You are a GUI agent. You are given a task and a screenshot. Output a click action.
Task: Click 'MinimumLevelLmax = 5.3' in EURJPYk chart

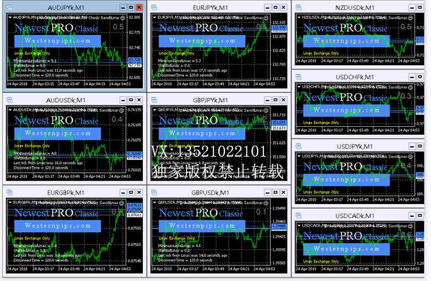(x=180, y=61)
